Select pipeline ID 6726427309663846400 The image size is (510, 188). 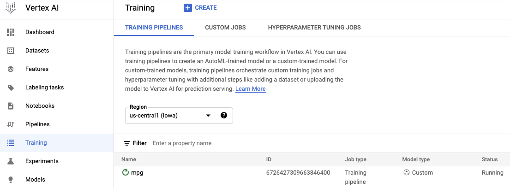298,173
